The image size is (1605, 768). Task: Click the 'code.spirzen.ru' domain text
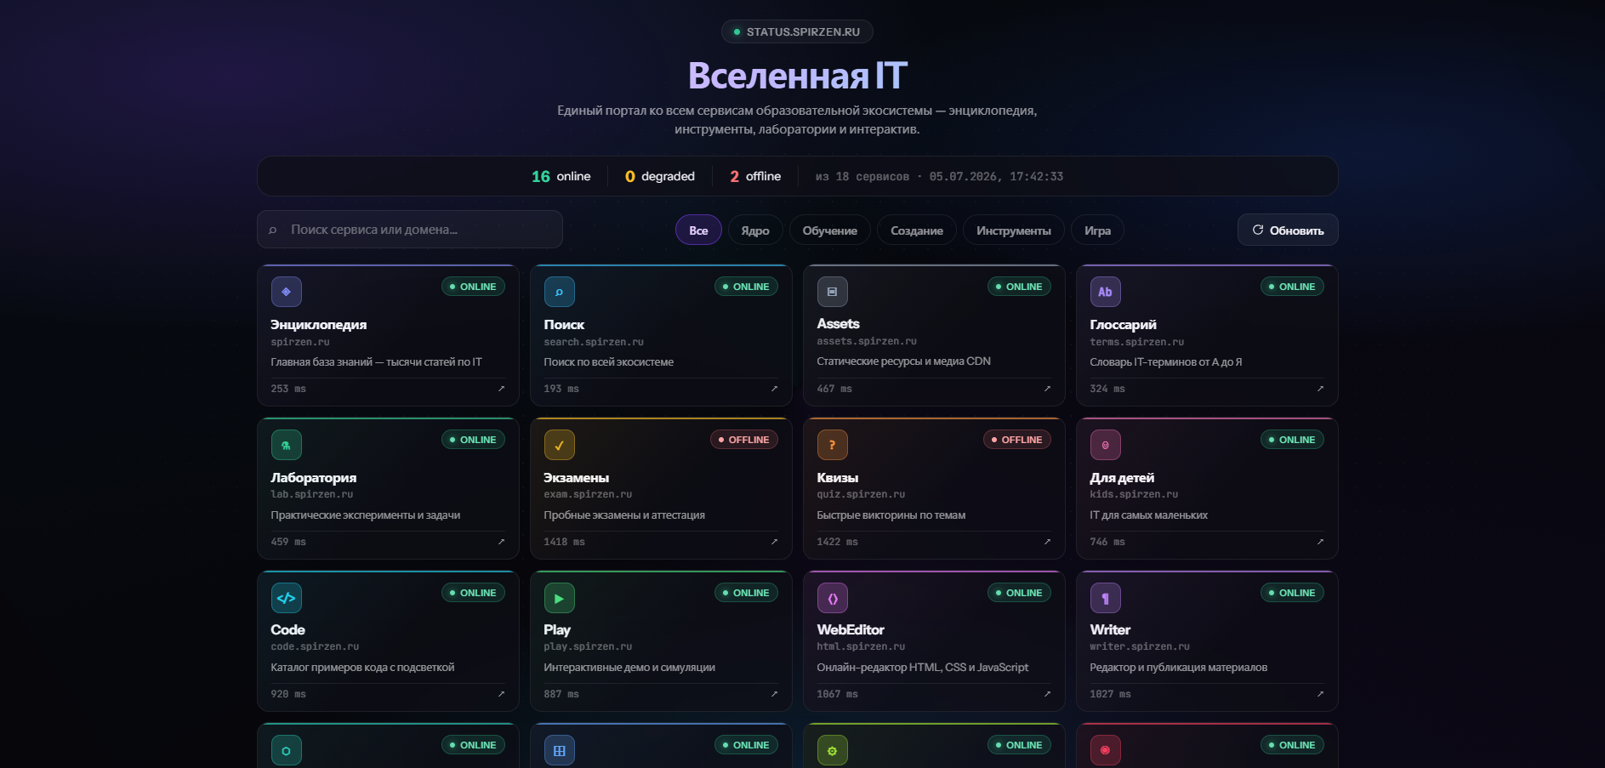point(315,646)
